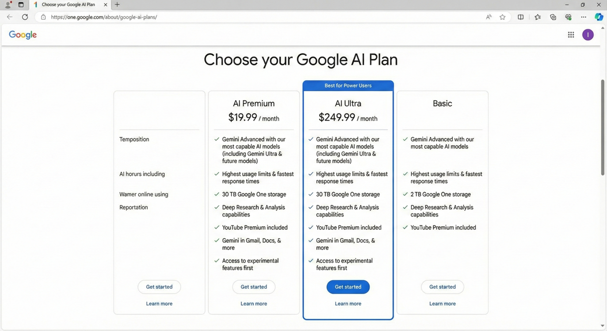
Task: Click Get started for the Basic plan
Action: click(x=442, y=287)
